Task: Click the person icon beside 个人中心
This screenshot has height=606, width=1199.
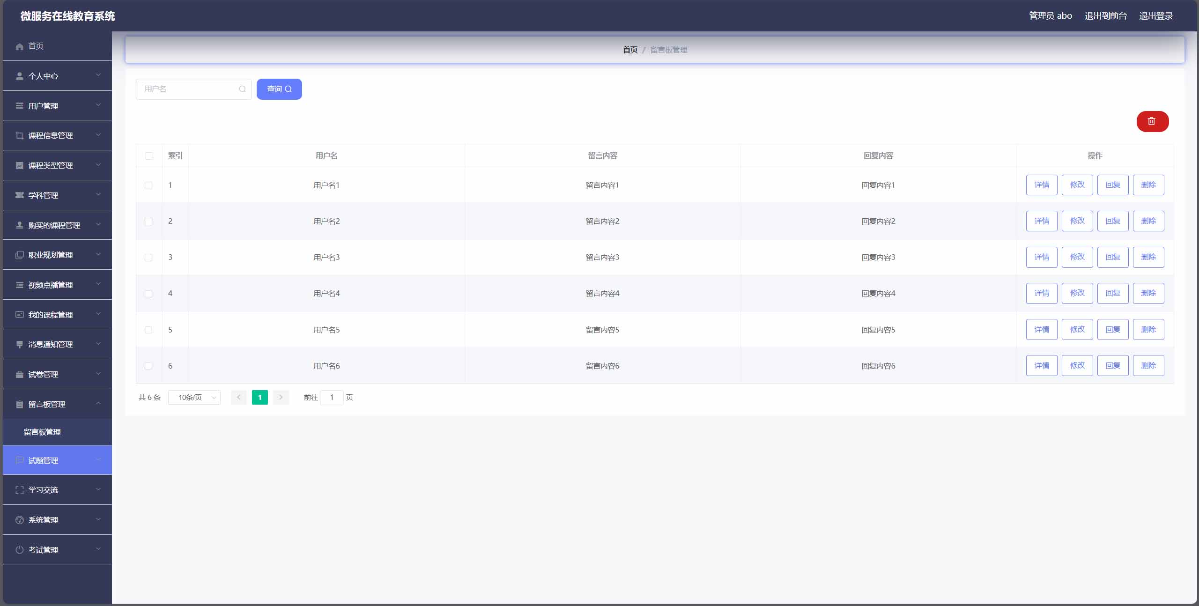Action: click(19, 76)
